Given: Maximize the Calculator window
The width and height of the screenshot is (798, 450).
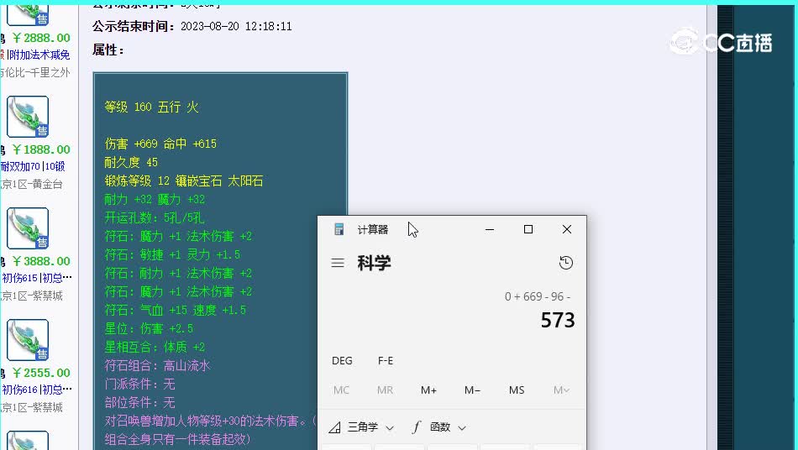Looking at the screenshot, I should (x=528, y=229).
